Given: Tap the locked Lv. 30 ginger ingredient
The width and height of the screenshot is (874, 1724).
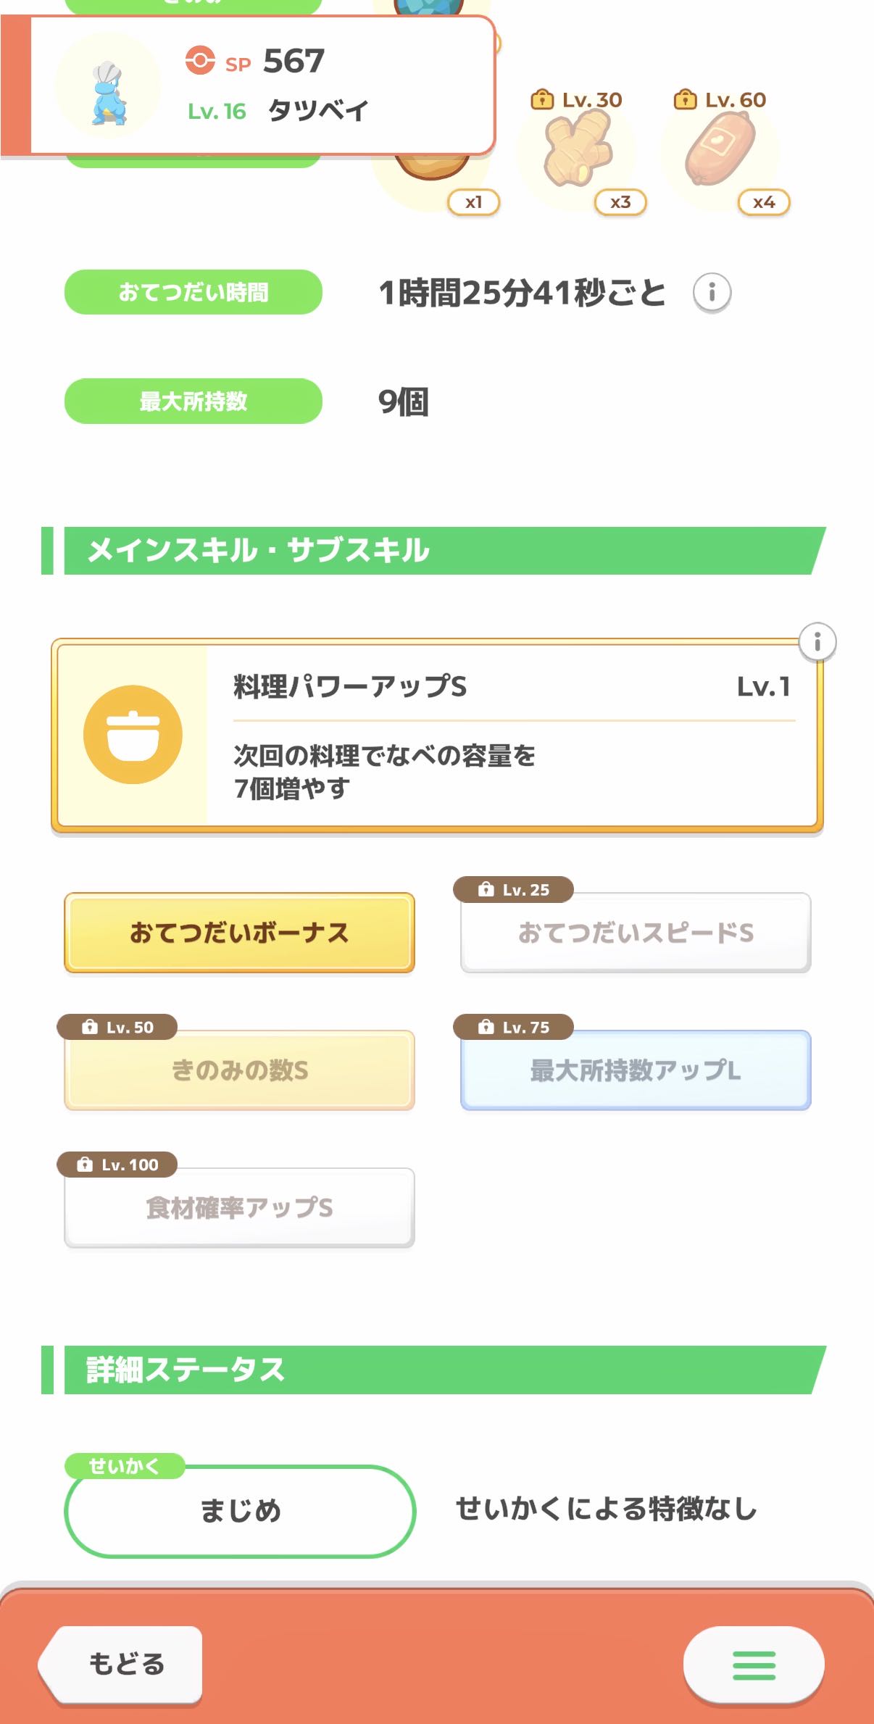Looking at the screenshot, I should [x=577, y=150].
